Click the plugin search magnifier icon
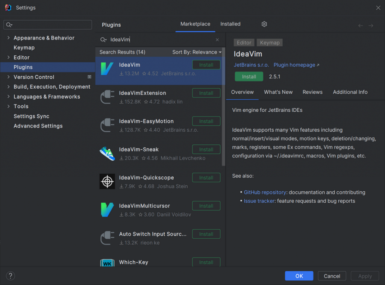Image resolution: width=385 pixels, height=285 pixels. pyautogui.click(x=103, y=40)
